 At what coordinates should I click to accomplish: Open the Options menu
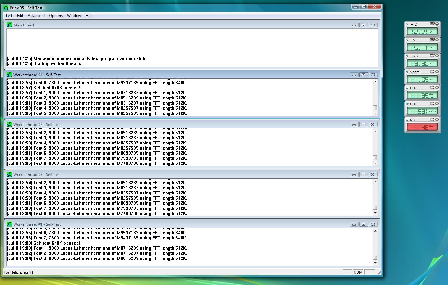(56, 16)
